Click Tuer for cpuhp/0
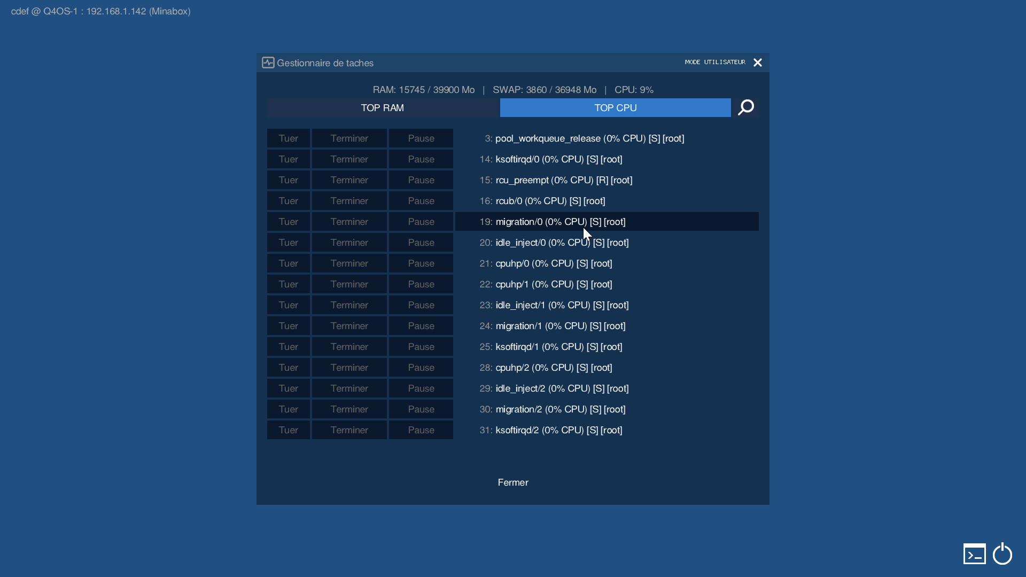 pos(289,263)
